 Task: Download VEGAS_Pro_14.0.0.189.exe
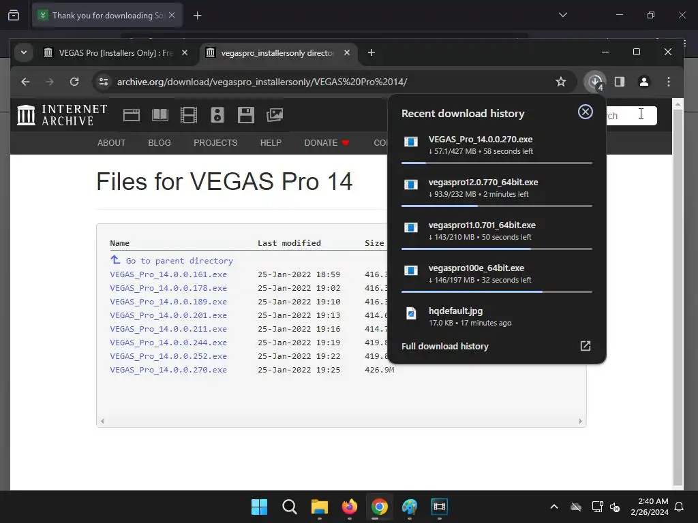pos(168,302)
